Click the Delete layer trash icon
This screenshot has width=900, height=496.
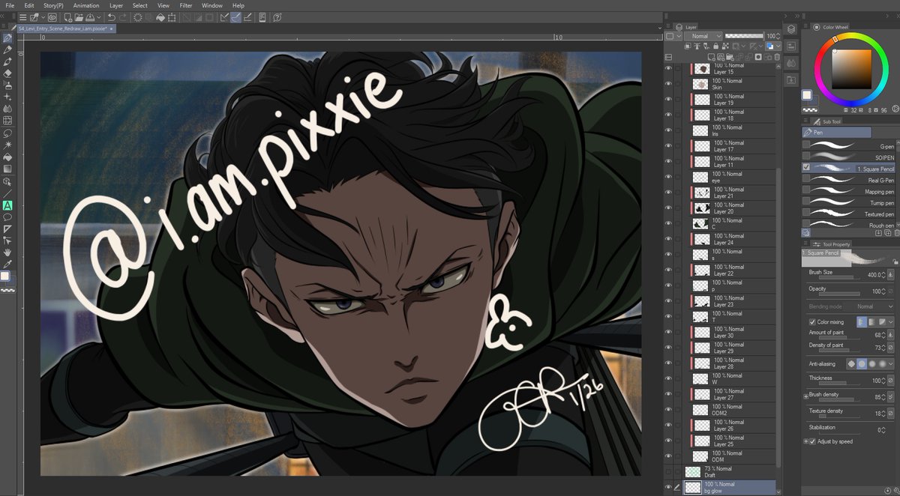coord(777,57)
